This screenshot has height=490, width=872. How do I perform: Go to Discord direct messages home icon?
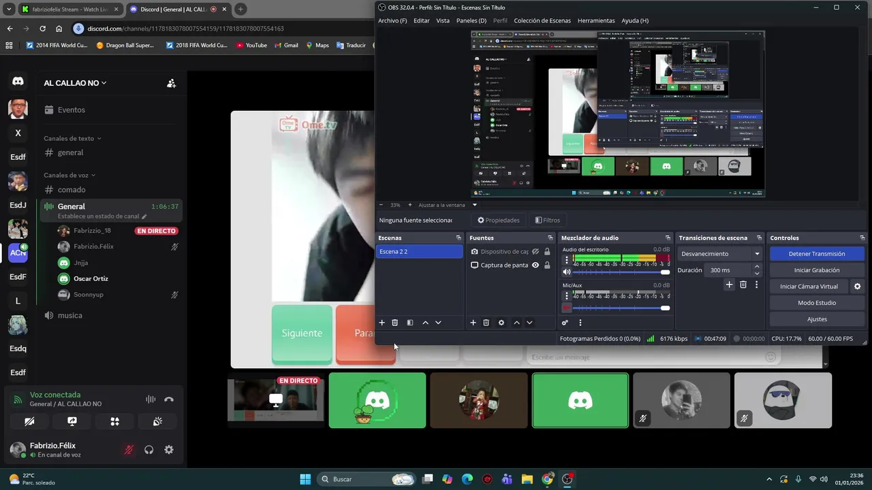(x=18, y=81)
